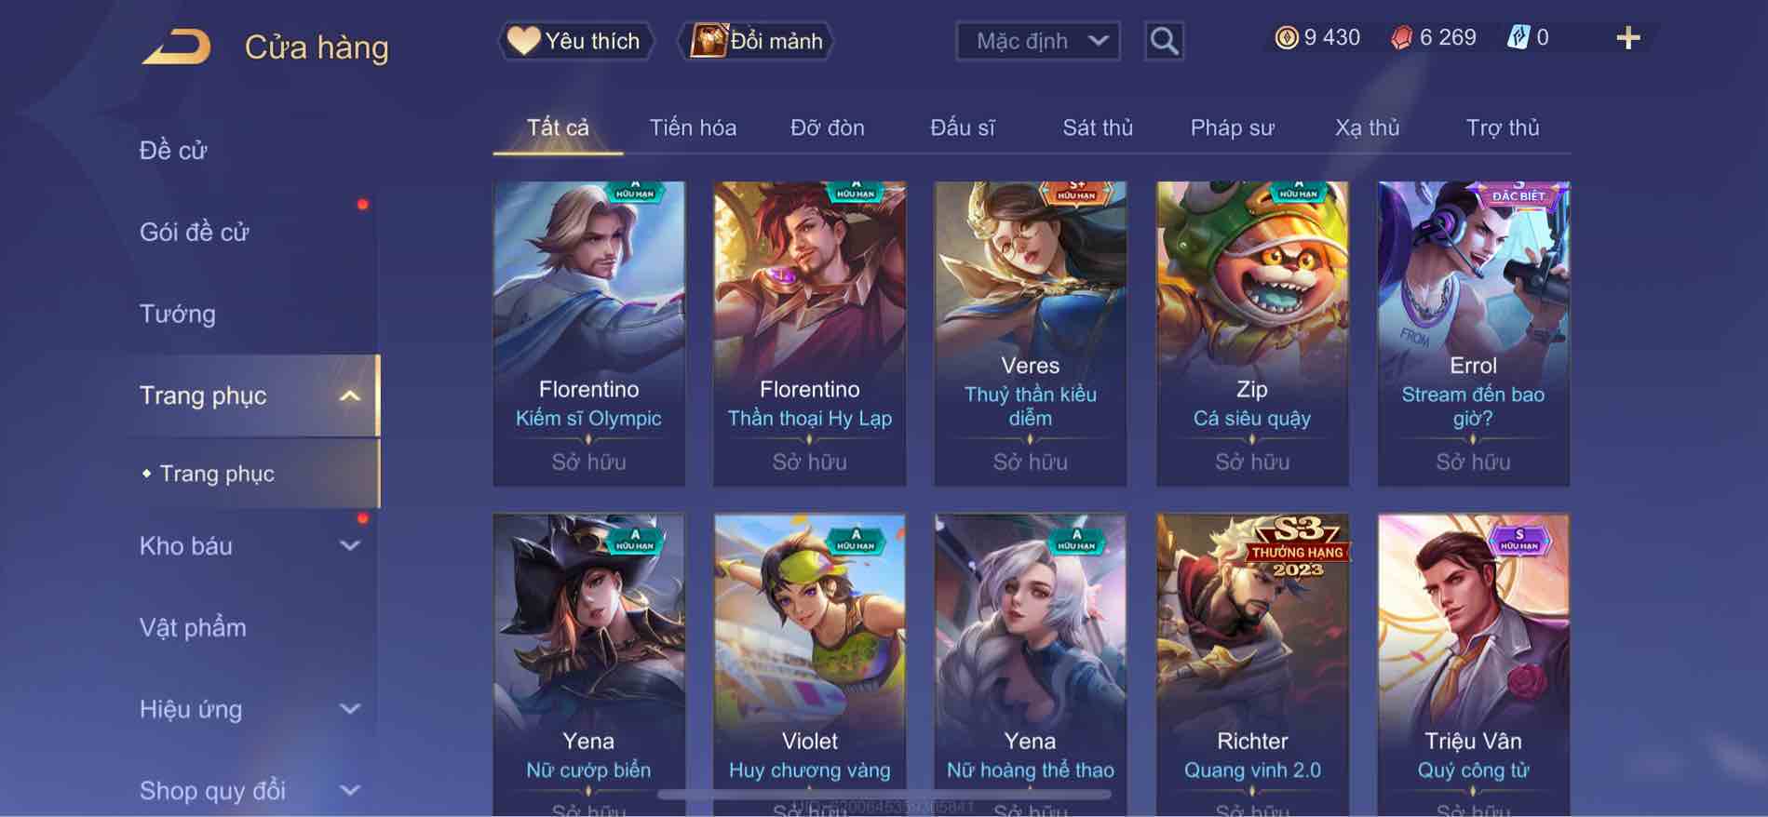1768x817 pixels.
Task: Expand the Hiệu ứng sidebar section
Action: [x=350, y=709]
